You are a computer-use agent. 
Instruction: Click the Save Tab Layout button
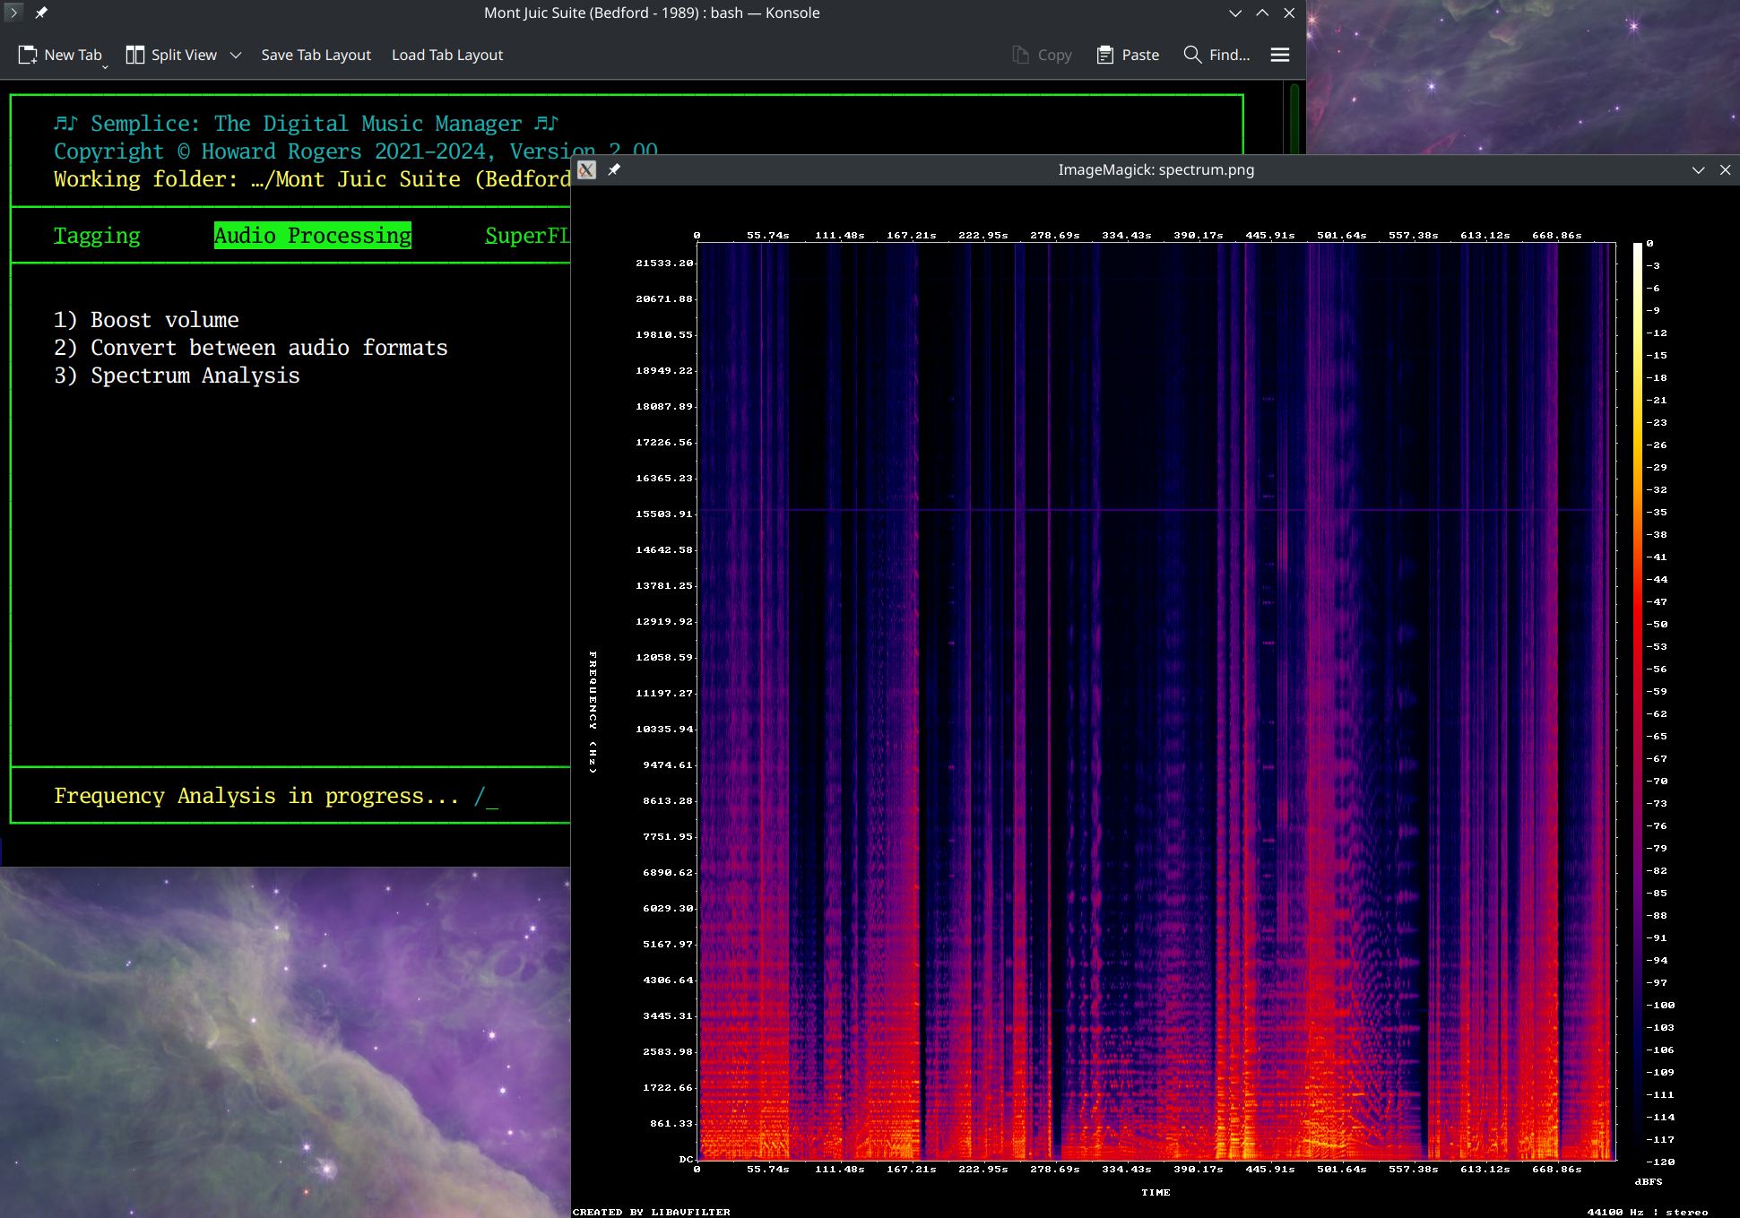(316, 55)
